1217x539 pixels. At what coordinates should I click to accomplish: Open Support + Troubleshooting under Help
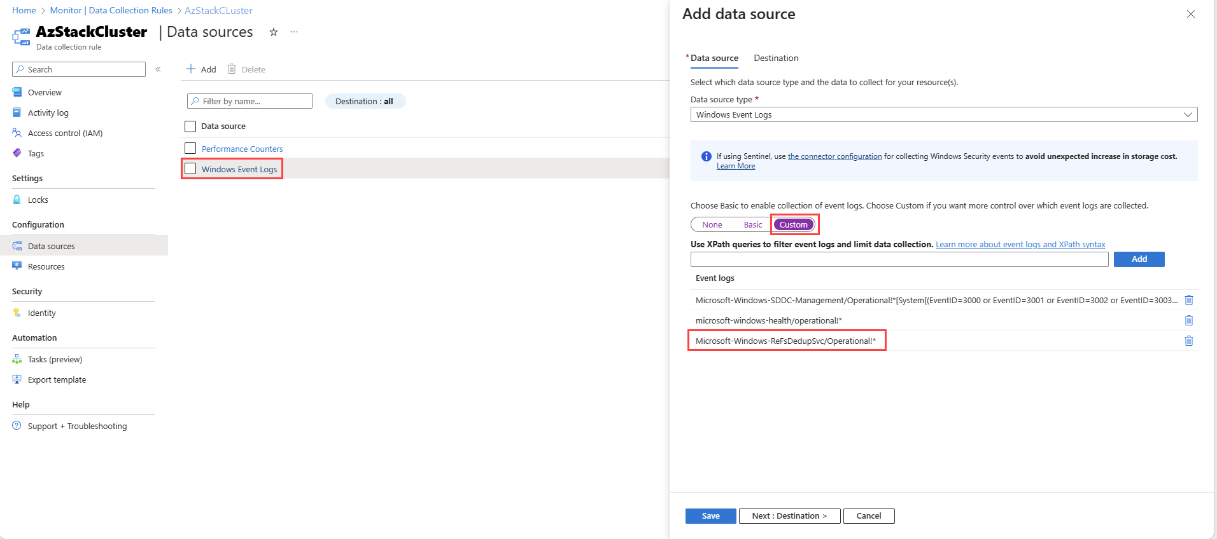tap(78, 426)
